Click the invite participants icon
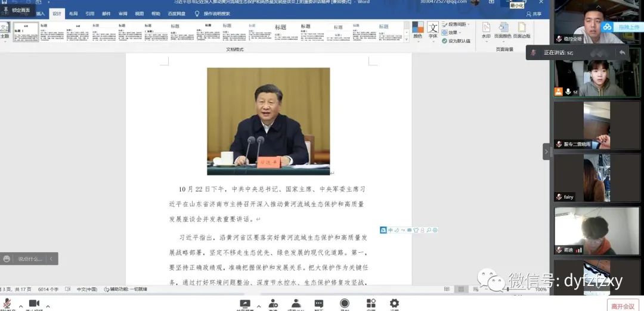The width and height of the screenshot is (644, 311). 273,304
